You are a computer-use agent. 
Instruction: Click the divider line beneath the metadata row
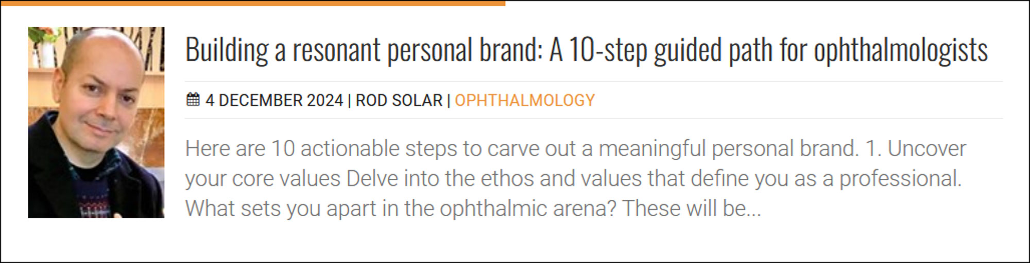click(x=593, y=119)
